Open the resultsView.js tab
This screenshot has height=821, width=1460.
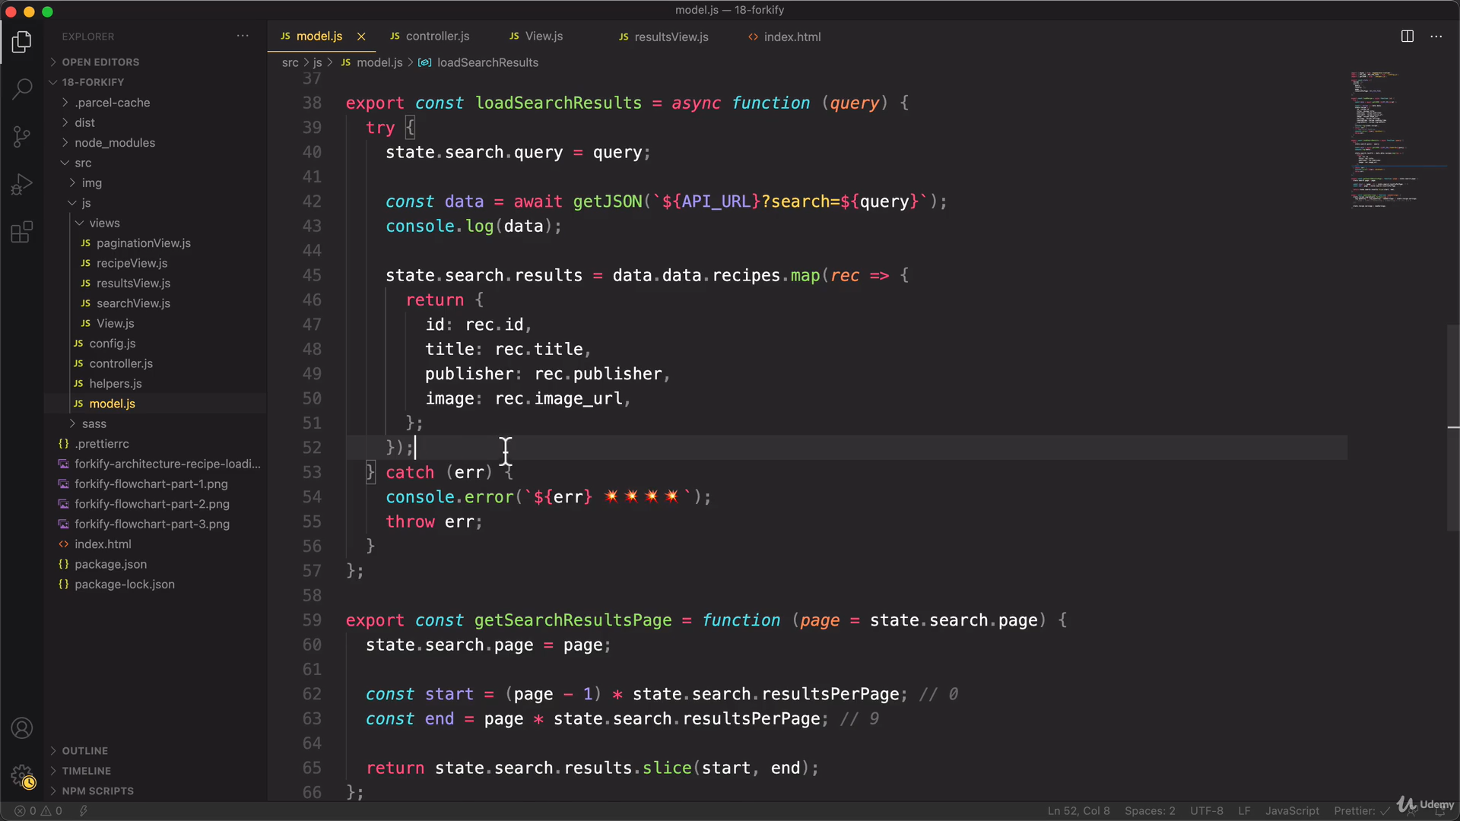pos(671,36)
